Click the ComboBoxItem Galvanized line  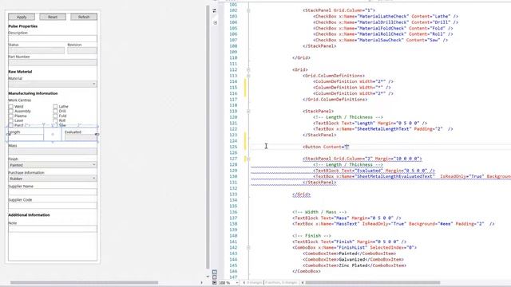353,260
